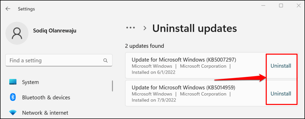This screenshot has width=305, height=119.
Task: Click the Bluetooth icon in sidebar
Action: (x=13, y=97)
